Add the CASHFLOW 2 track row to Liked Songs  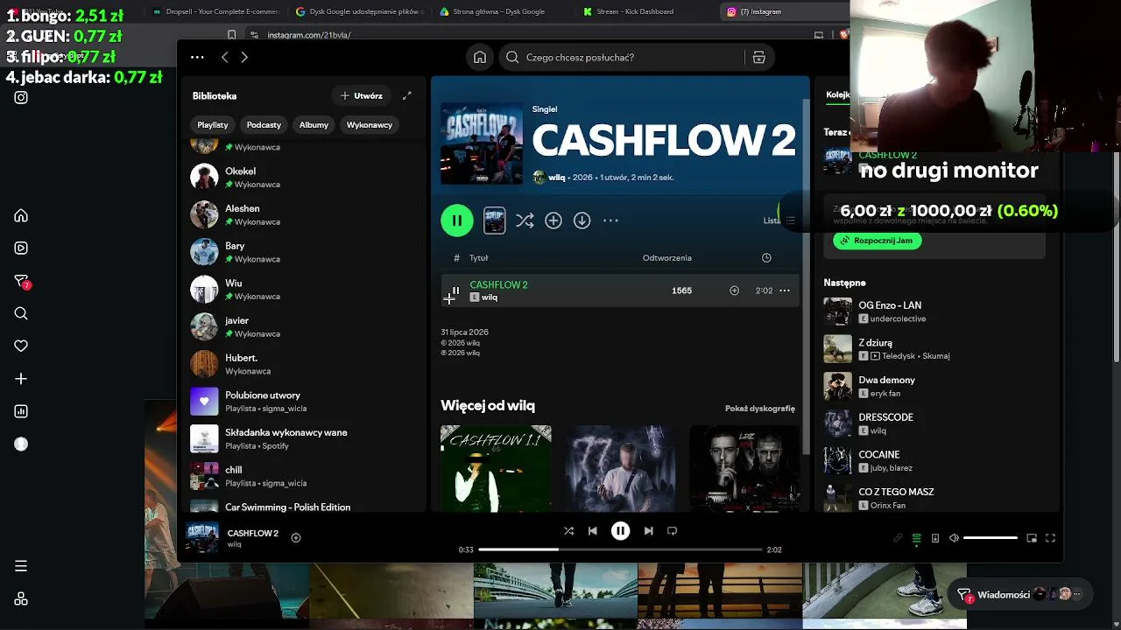734,290
